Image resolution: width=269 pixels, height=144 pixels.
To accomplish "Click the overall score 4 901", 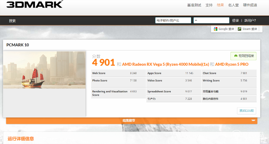I will pyautogui.click(x=103, y=62).
